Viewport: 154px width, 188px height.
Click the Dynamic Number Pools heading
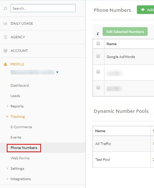121,111
